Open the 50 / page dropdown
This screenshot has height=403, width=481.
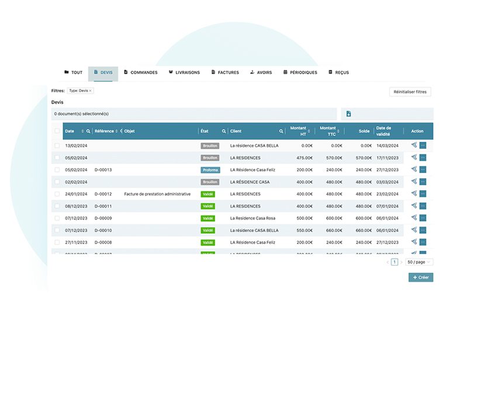pyautogui.click(x=419, y=262)
